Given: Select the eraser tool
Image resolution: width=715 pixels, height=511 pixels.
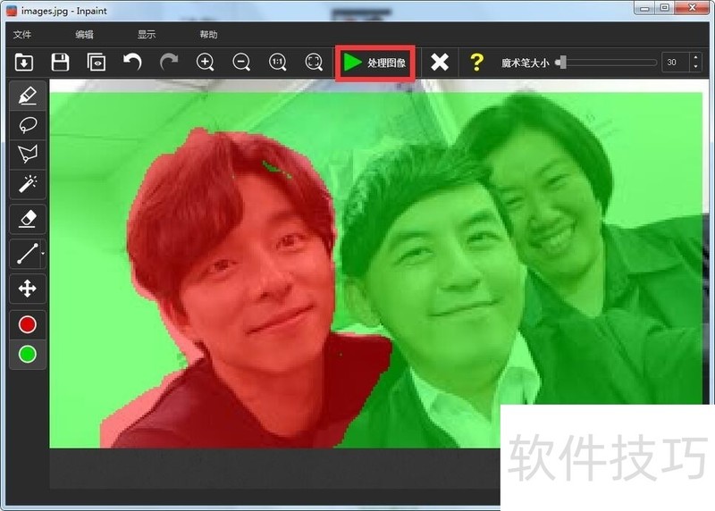Looking at the screenshot, I should pos(28,219).
